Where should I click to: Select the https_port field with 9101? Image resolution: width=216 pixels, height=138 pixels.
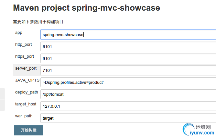click(x=128, y=58)
